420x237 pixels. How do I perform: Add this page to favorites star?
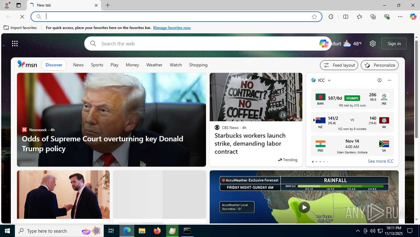tap(314, 17)
